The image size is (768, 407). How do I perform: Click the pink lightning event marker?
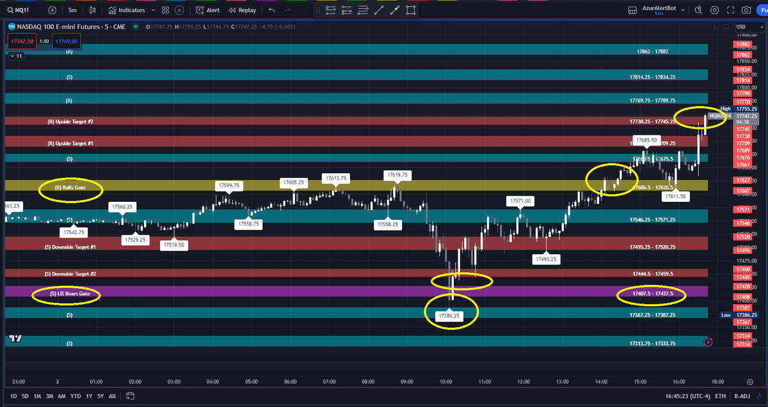pyautogui.click(x=707, y=342)
